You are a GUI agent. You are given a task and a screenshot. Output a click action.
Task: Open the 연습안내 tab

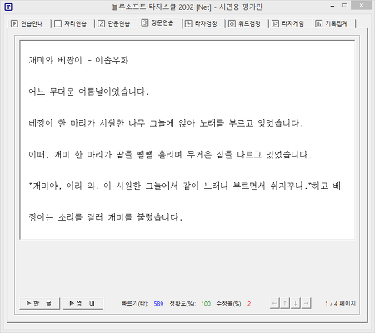click(27, 23)
